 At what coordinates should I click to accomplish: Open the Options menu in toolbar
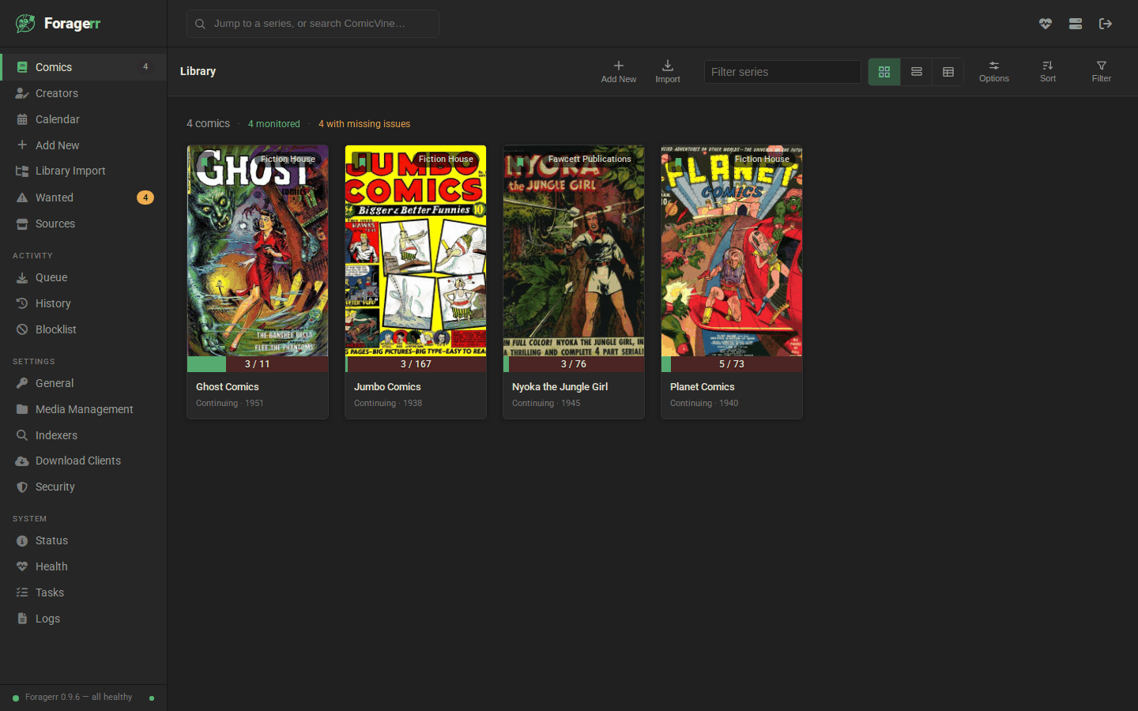click(994, 71)
